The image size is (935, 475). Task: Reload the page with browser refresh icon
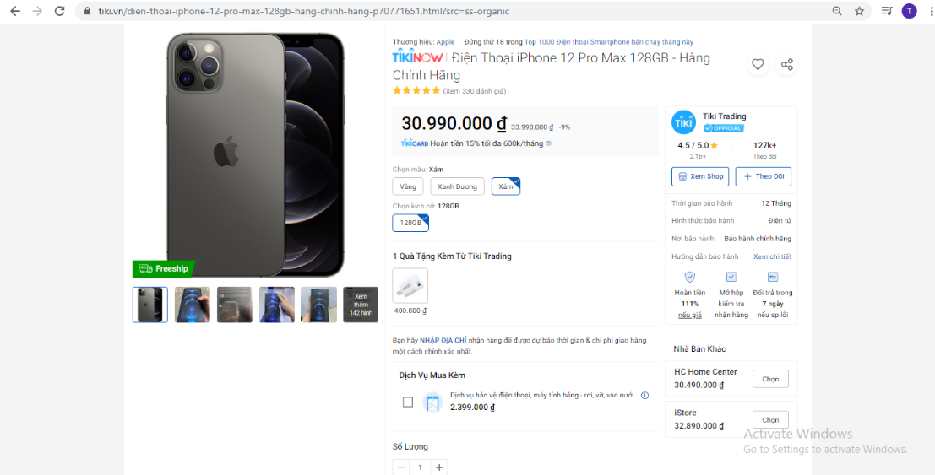coord(60,11)
